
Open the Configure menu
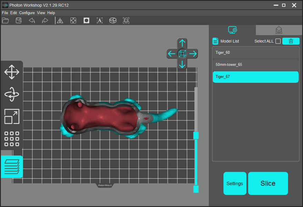click(27, 13)
